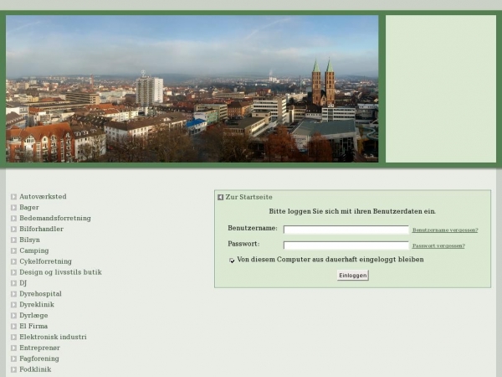Viewport: 502px width, 377px height.
Task: Visit the Entreprenør category
Action: [39, 348]
